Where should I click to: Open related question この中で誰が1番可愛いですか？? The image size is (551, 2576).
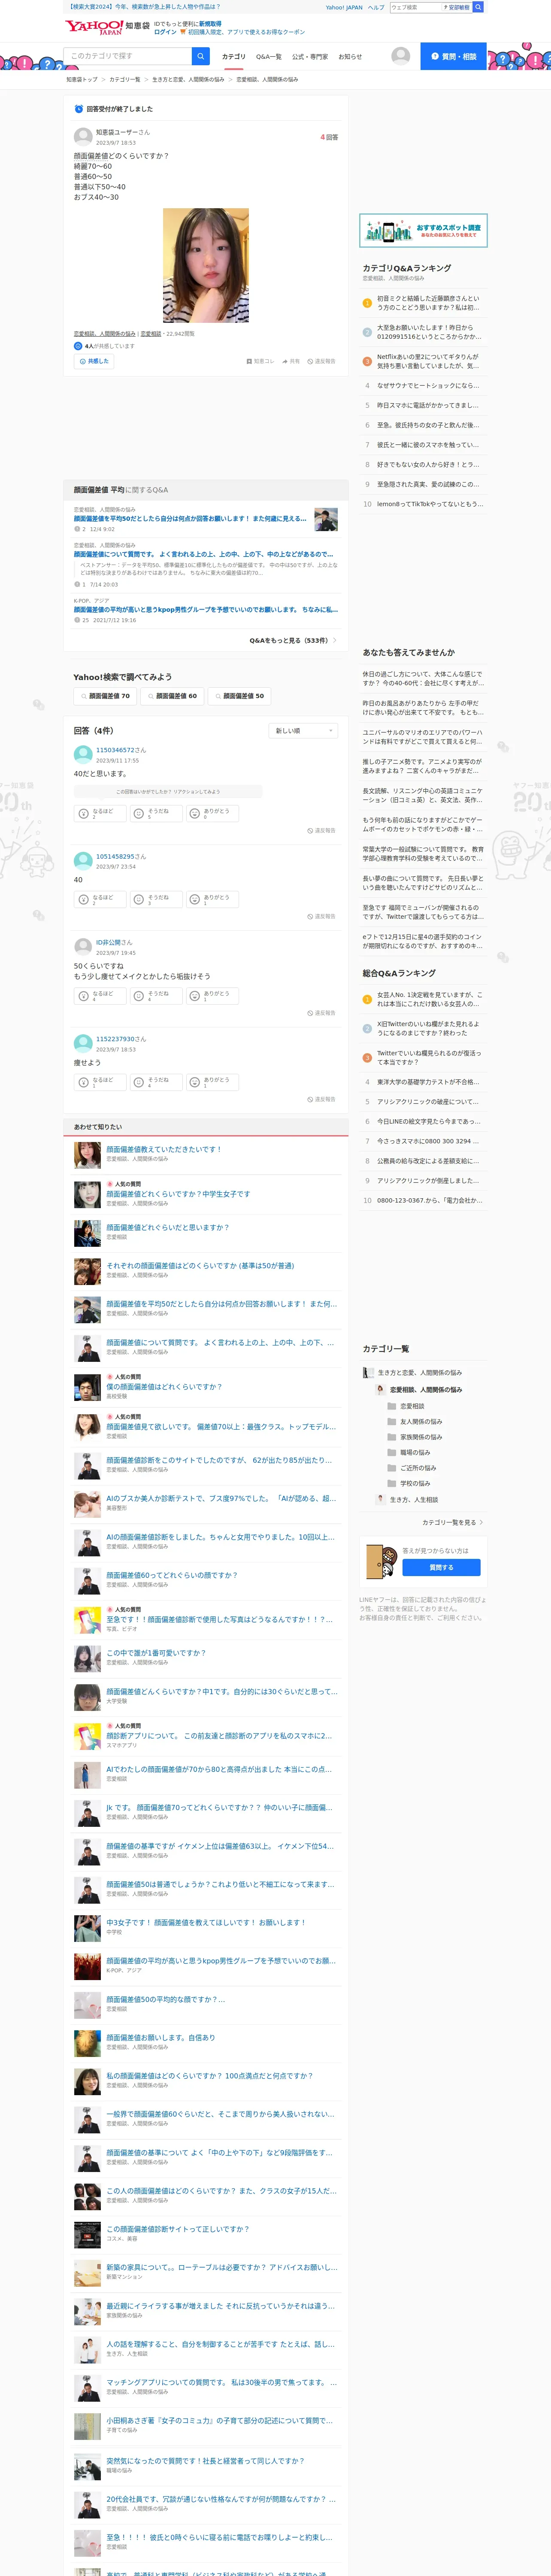click(x=156, y=1652)
